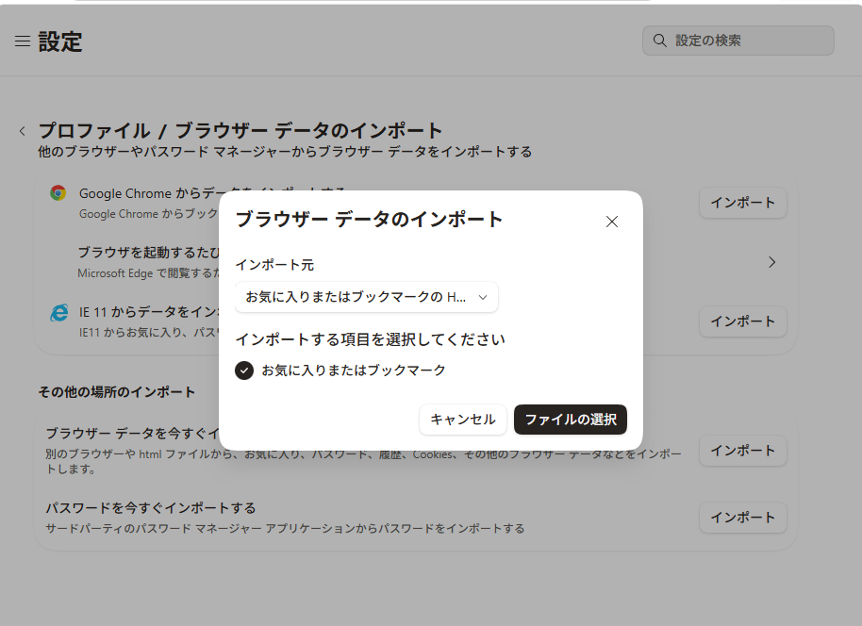This screenshot has height=626, width=862.
Task: Click インポート for Google Chrome
Action: [743, 203]
